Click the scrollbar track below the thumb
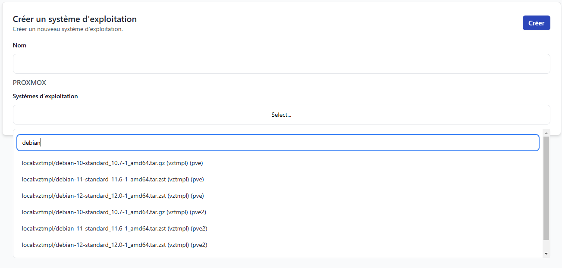This screenshot has height=268, width=562. 546,245
